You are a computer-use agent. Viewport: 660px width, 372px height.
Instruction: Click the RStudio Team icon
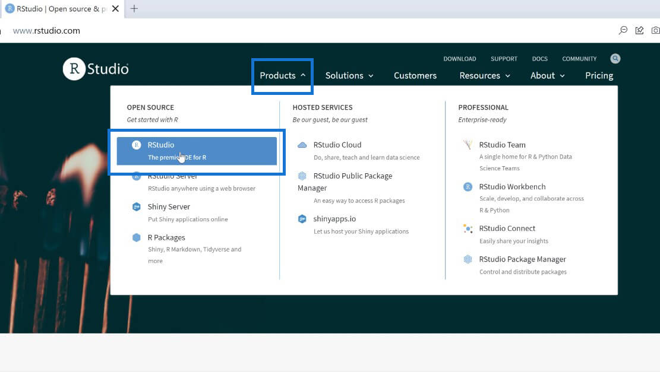468,145
